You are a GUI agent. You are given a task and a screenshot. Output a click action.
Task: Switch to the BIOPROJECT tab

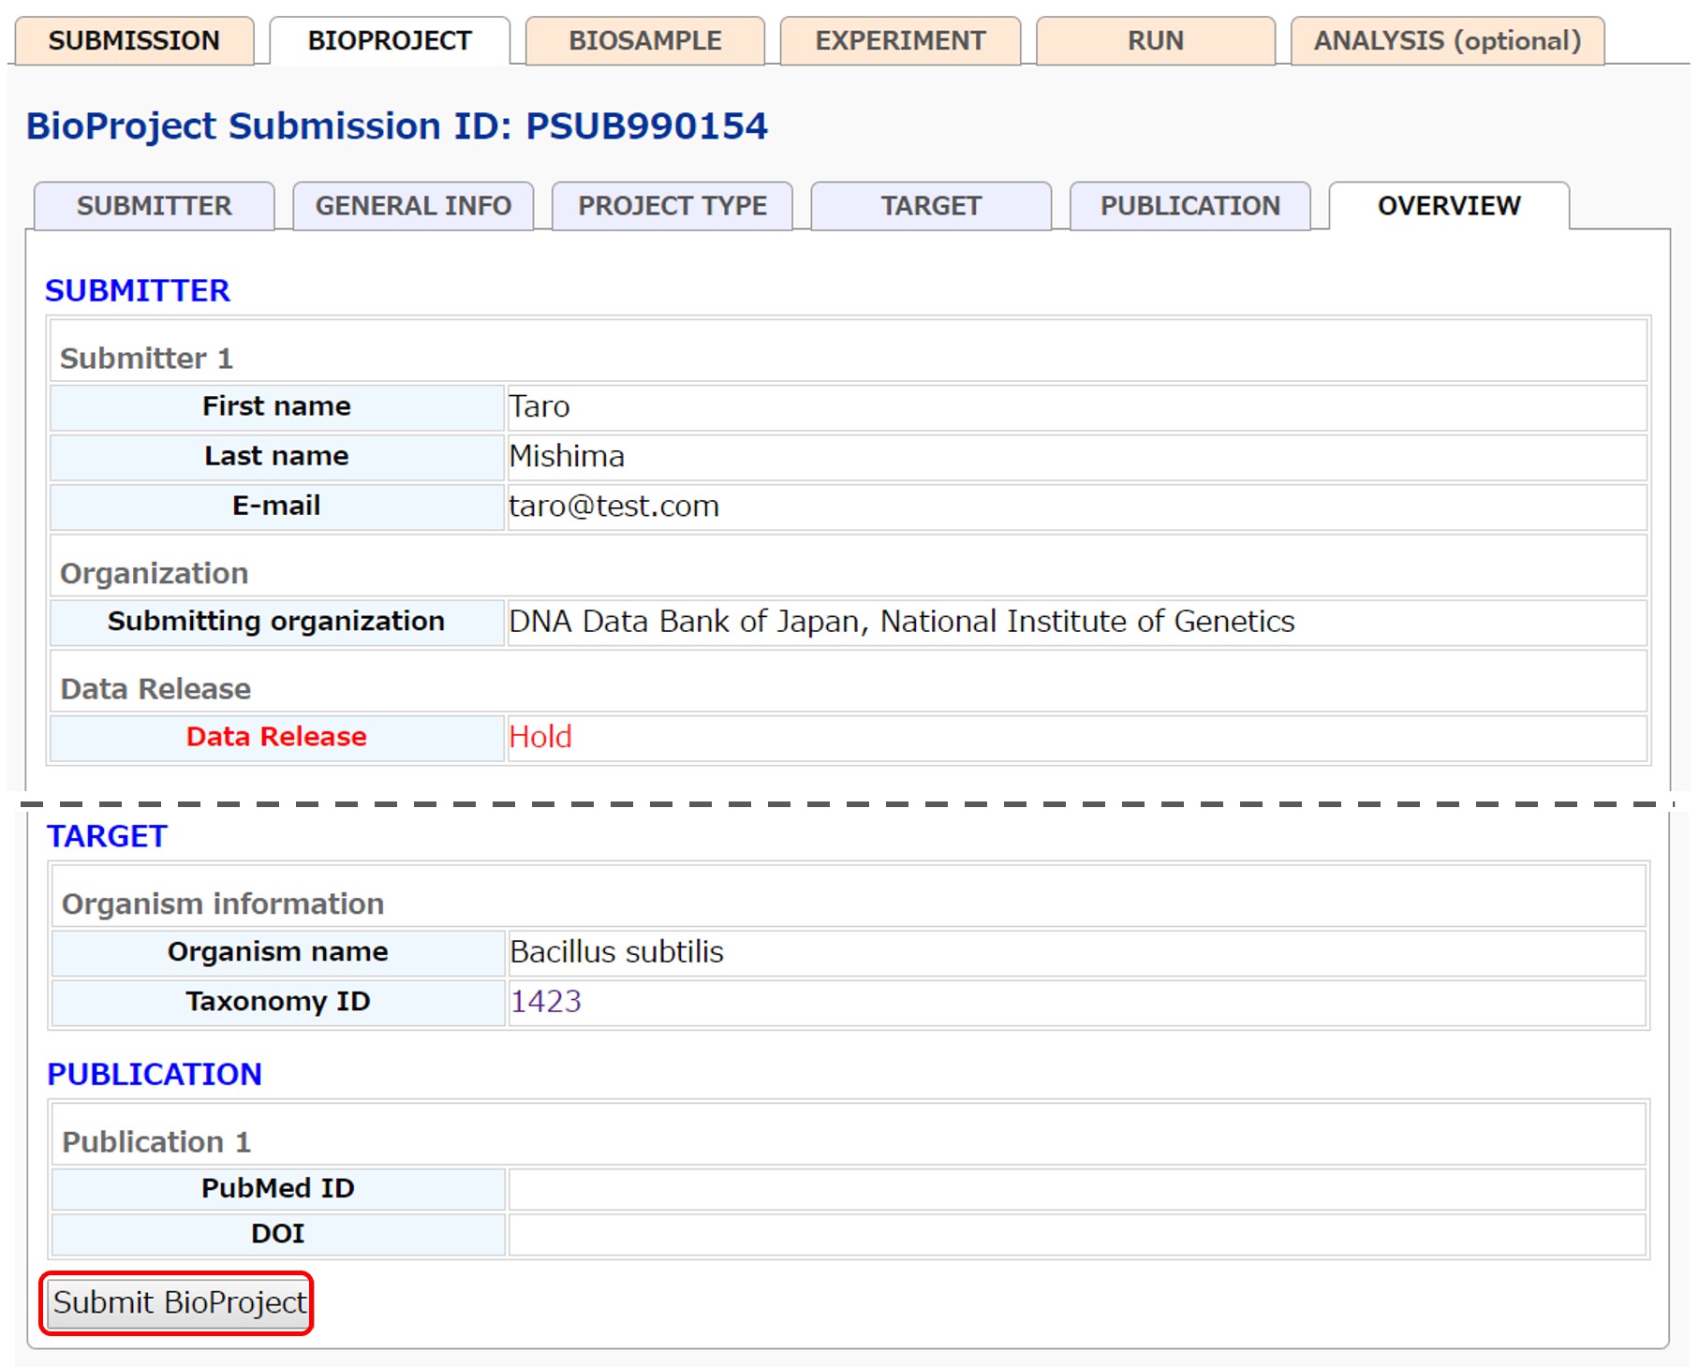click(x=390, y=41)
